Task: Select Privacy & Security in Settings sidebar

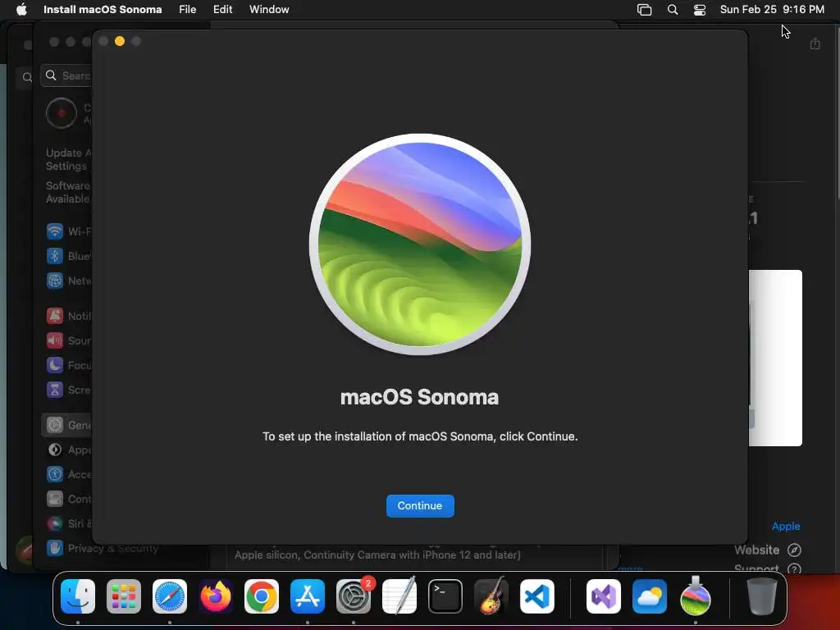Action: pyautogui.click(x=103, y=548)
